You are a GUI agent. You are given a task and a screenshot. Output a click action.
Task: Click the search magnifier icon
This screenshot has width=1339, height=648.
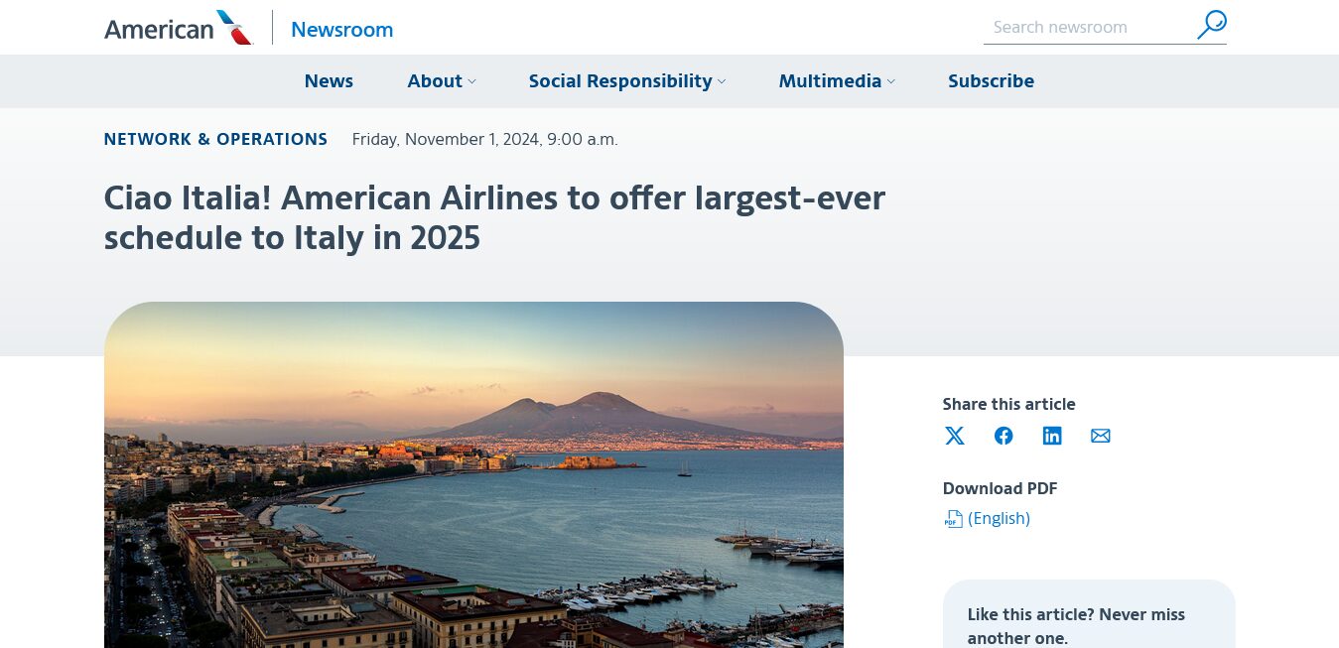coord(1211,25)
